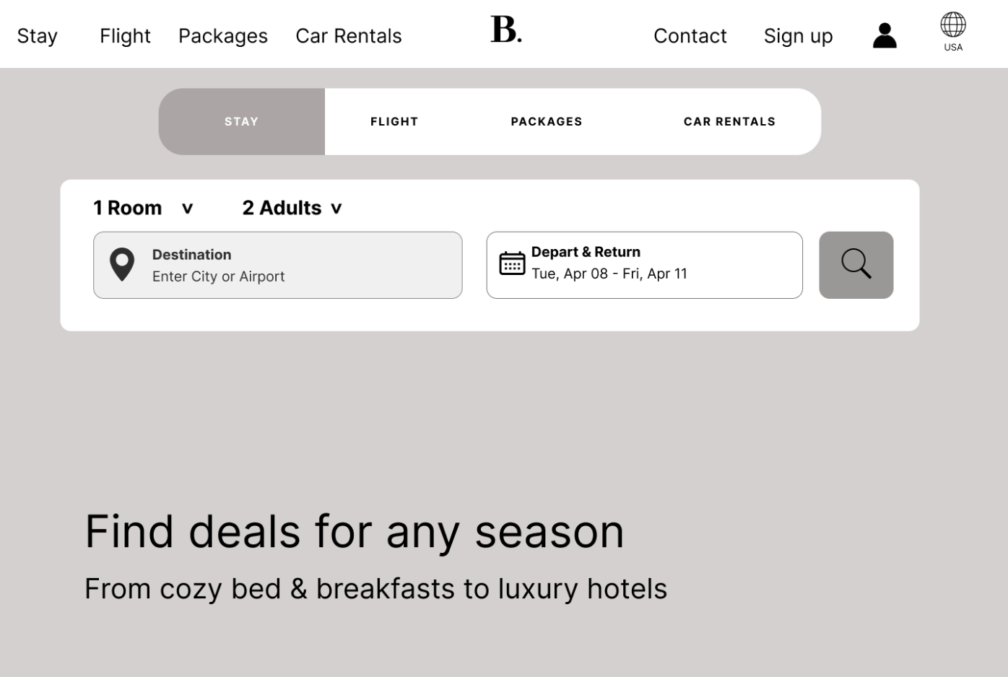
Task: Click the magnifying glass search button
Action: (x=856, y=265)
